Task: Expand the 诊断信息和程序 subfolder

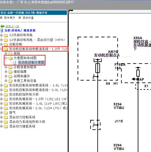Action: (x=6, y=67)
